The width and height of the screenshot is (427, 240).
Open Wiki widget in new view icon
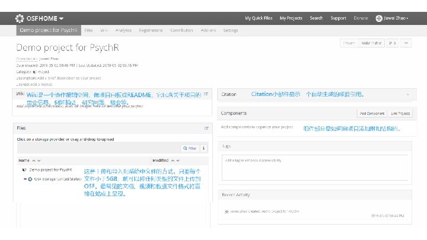point(206,94)
